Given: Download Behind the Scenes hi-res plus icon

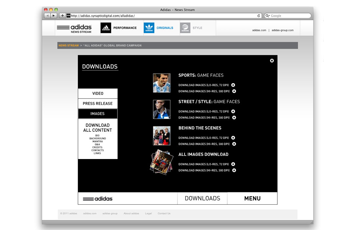Looking at the screenshot, I should 234,144.
